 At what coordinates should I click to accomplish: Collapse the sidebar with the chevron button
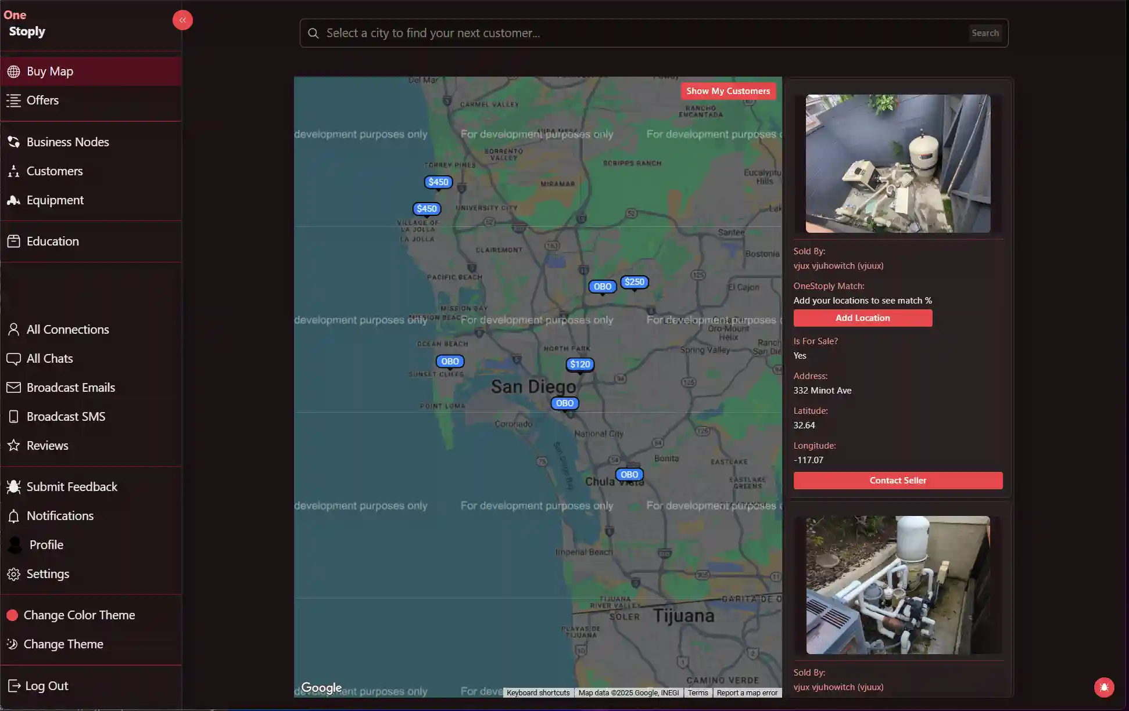[182, 20]
